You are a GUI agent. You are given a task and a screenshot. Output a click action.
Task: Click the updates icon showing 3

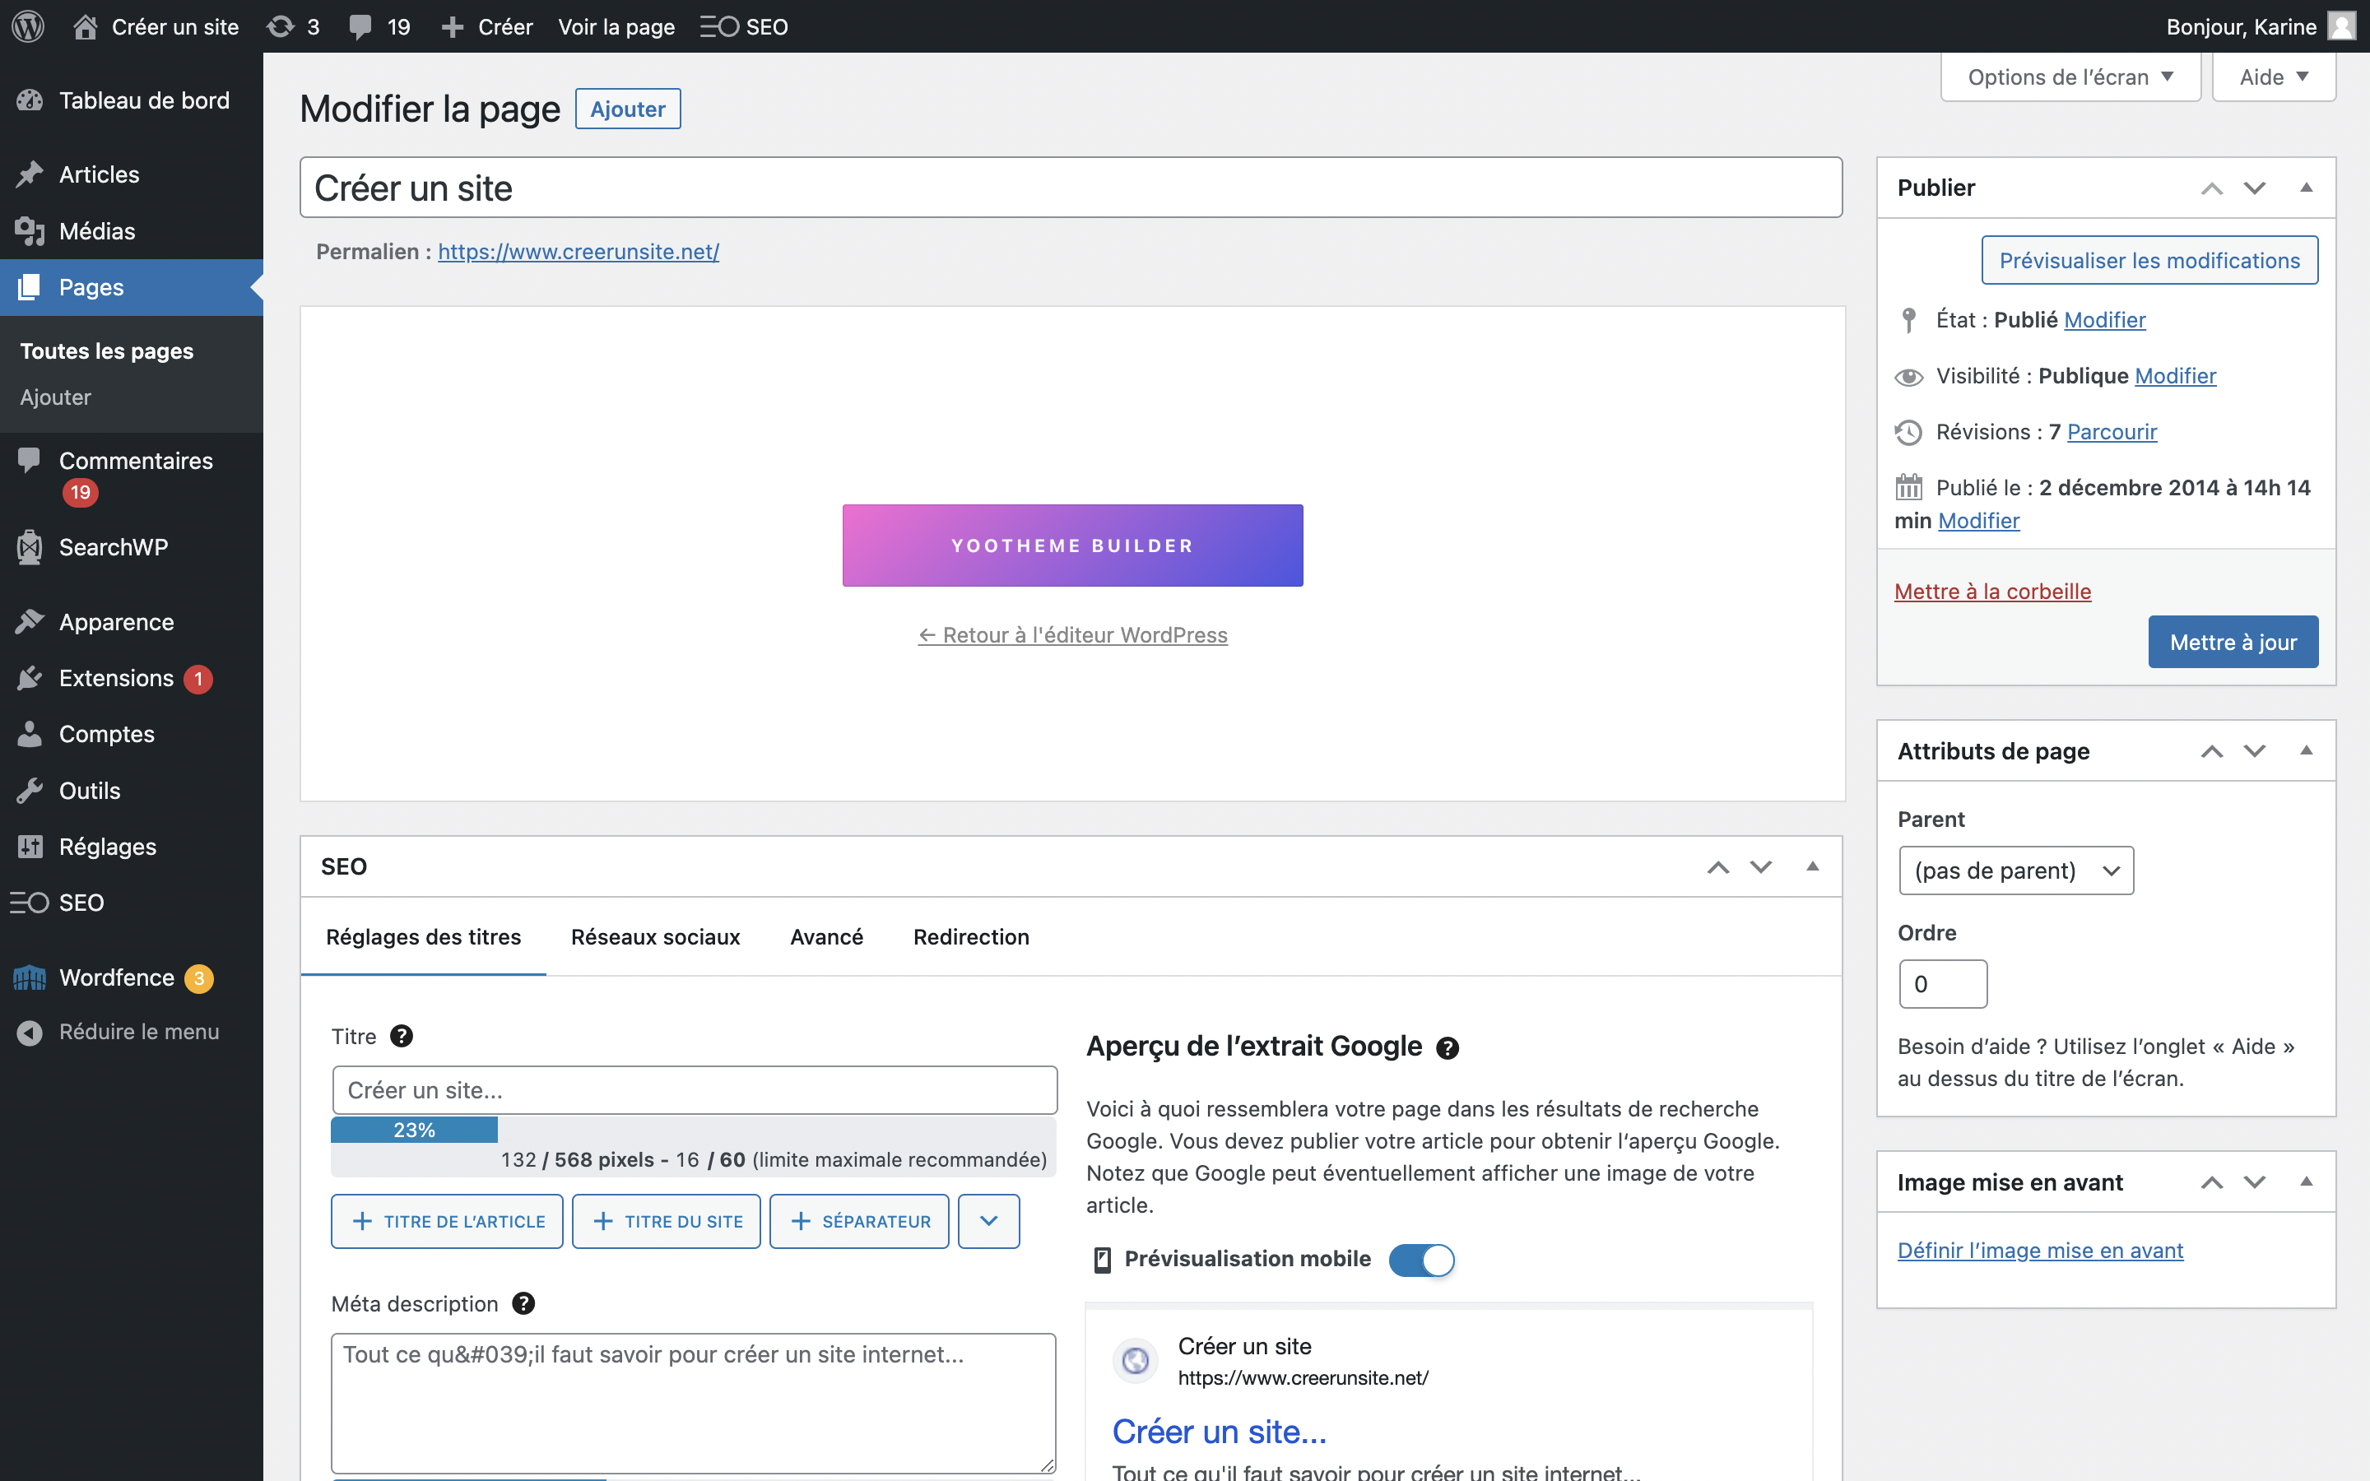(x=280, y=26)
